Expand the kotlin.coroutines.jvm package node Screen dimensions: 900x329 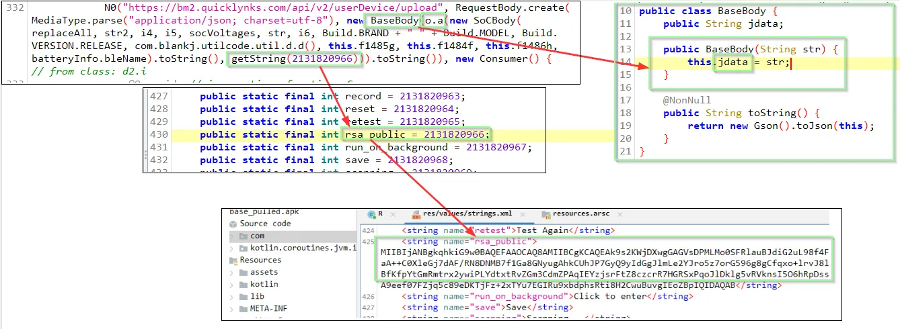click(x=231, y=248)
